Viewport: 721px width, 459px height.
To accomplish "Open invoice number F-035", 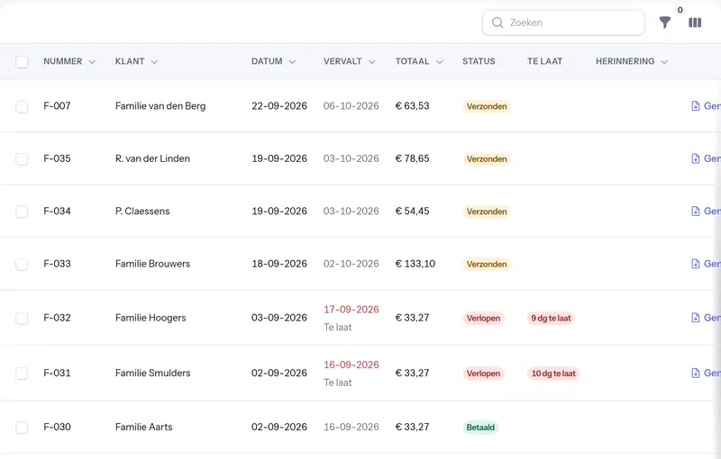I will coord(57,158).
